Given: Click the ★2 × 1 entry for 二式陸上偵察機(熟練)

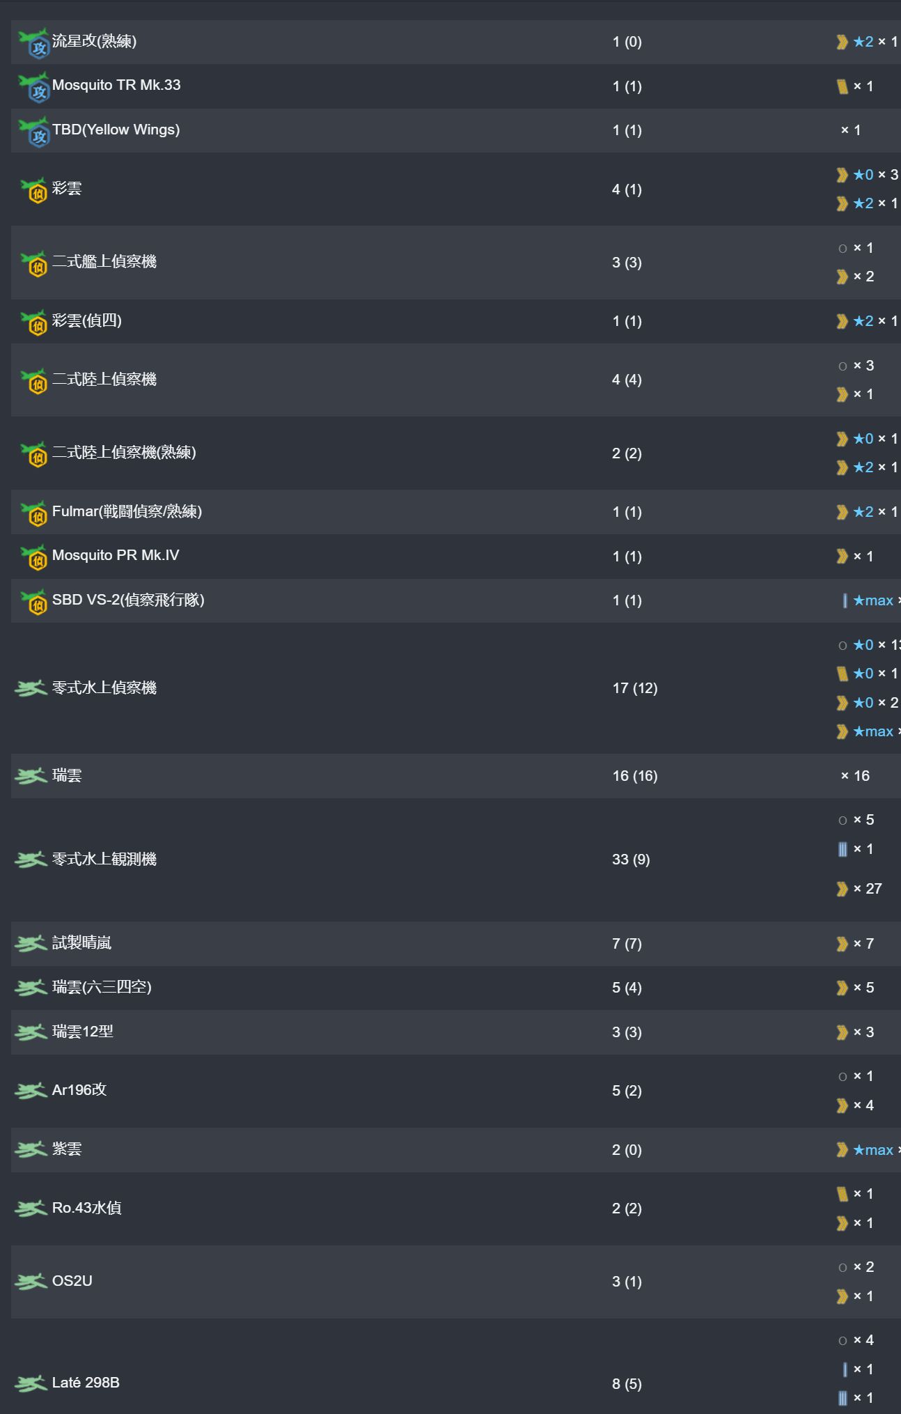Looking at the screenshot, I should click(x=868, y=467).
